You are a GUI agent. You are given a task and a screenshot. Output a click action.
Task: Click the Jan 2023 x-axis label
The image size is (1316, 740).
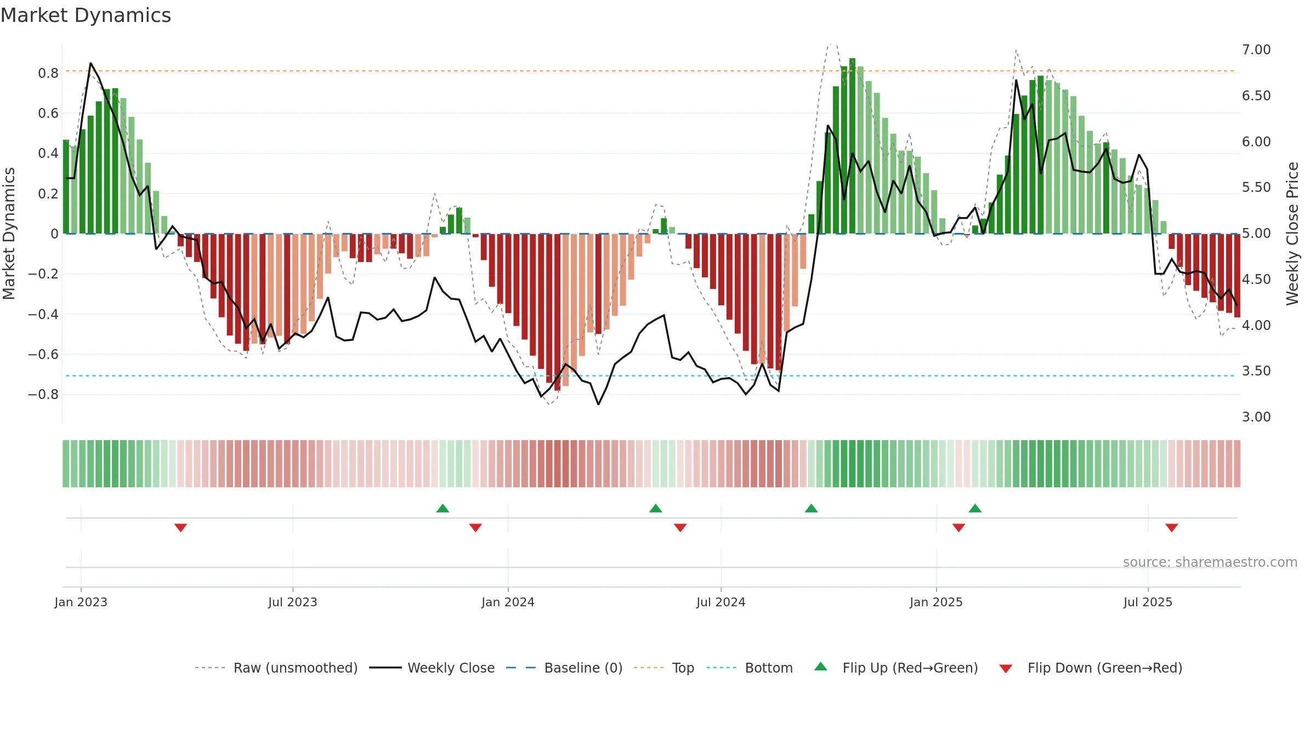point(81,602)
